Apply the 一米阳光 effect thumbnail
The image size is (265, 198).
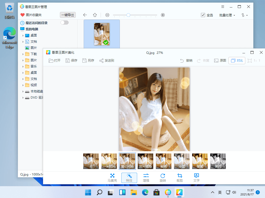click(109, 161)
